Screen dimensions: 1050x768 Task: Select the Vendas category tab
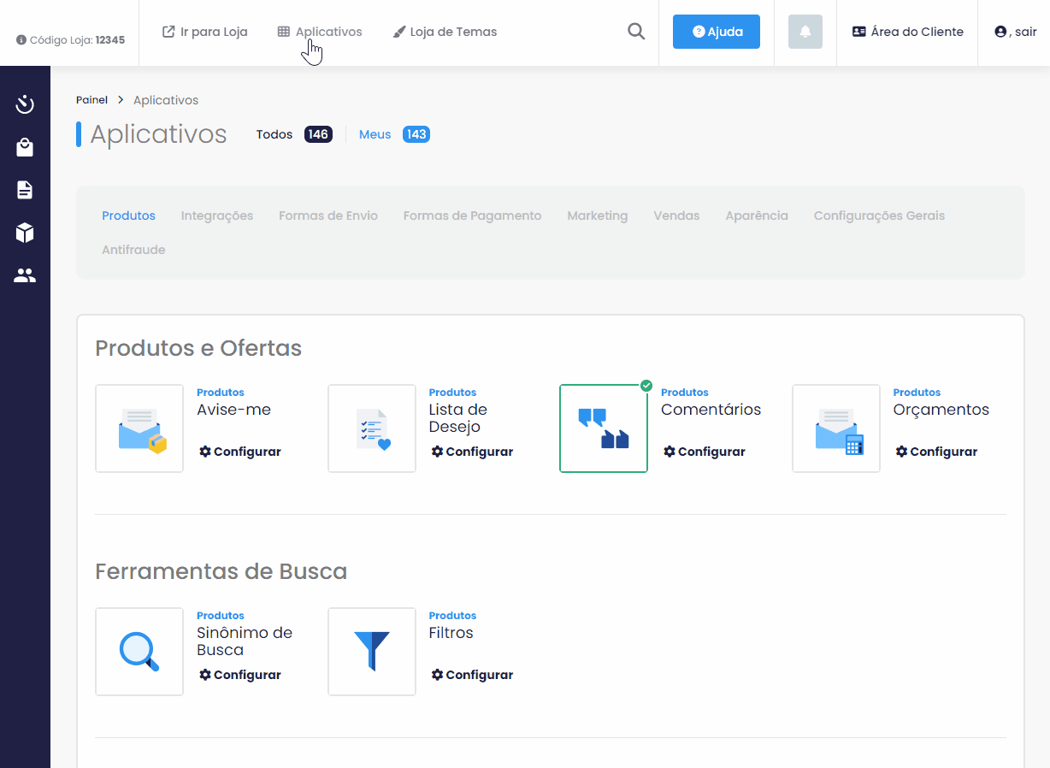(676, 216)
